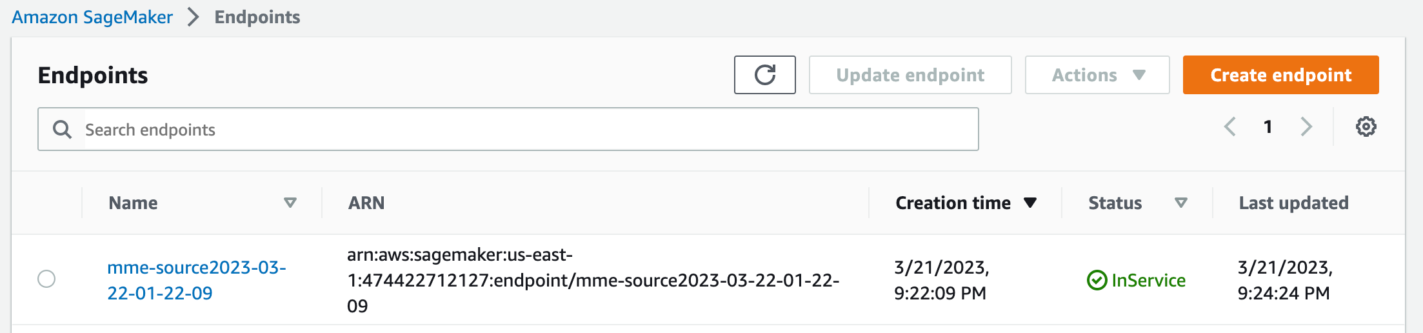Click the InService green checkmark icon
Viewport: 1423px width, 333px height.
pyautogui.click(x=1097, y=280)
